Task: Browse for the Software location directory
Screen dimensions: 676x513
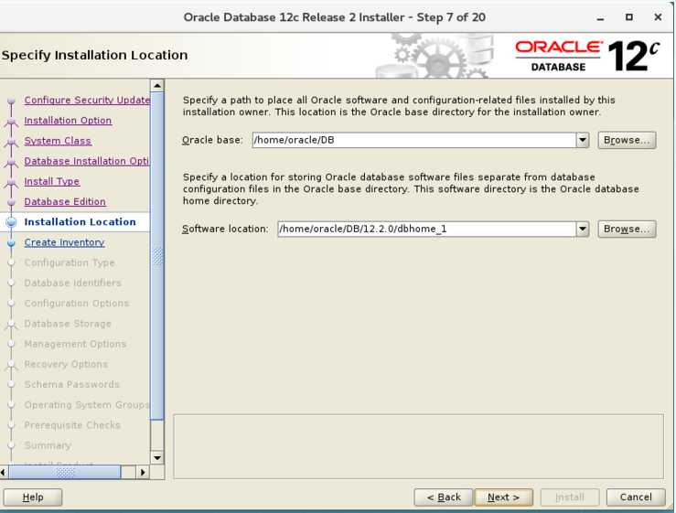Action: [x=627, y=229]
